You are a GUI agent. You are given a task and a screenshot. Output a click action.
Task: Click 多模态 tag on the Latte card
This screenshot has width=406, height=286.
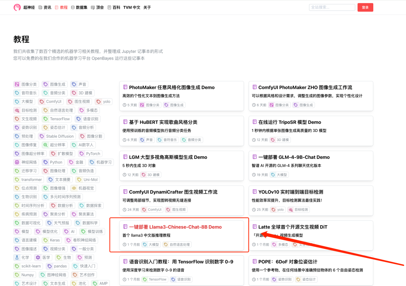(280, 244)
